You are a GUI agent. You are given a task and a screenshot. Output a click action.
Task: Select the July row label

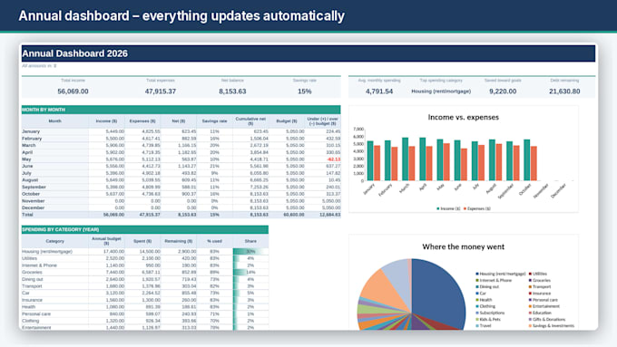(x=26, y=173)
